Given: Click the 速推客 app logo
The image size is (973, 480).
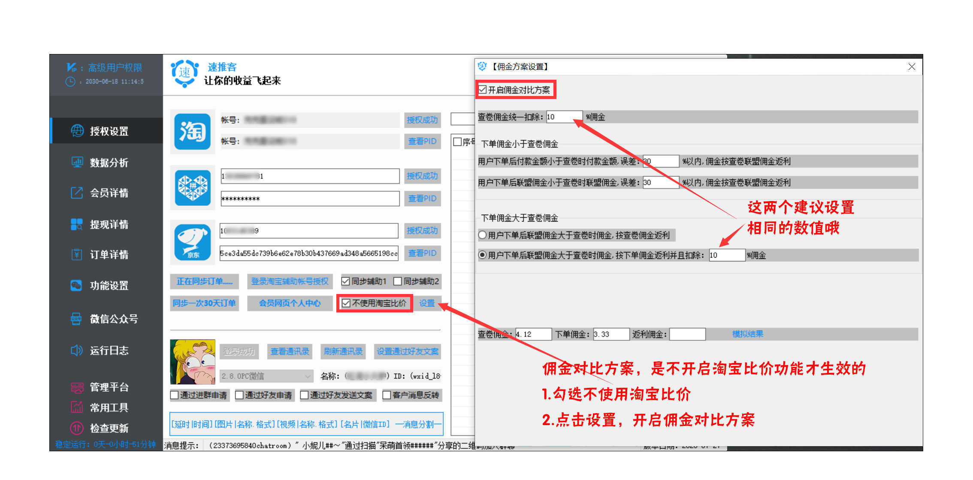Looking at the screenshot, I should point(185,73).
